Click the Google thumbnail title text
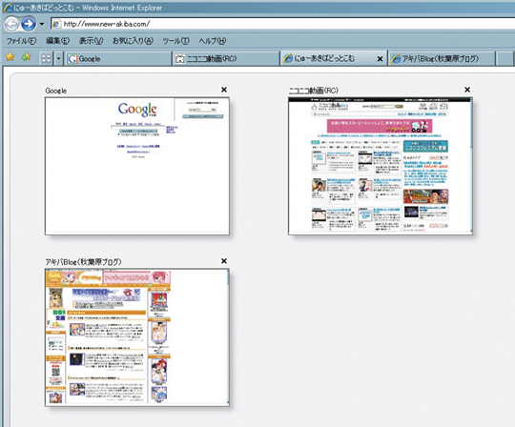Viewport: 515px width, 427px height. point(56,91)
